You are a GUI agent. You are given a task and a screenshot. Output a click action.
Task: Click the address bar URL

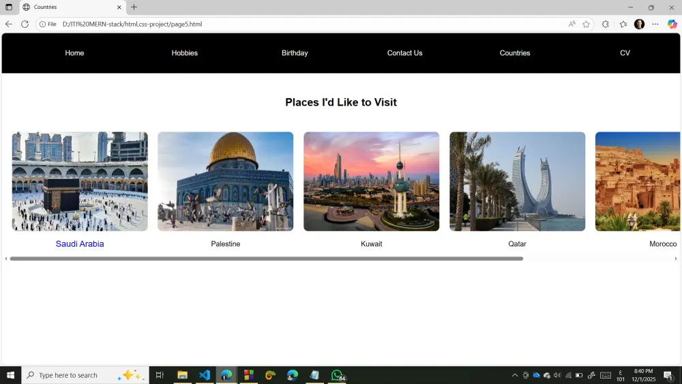click(132, 24)
